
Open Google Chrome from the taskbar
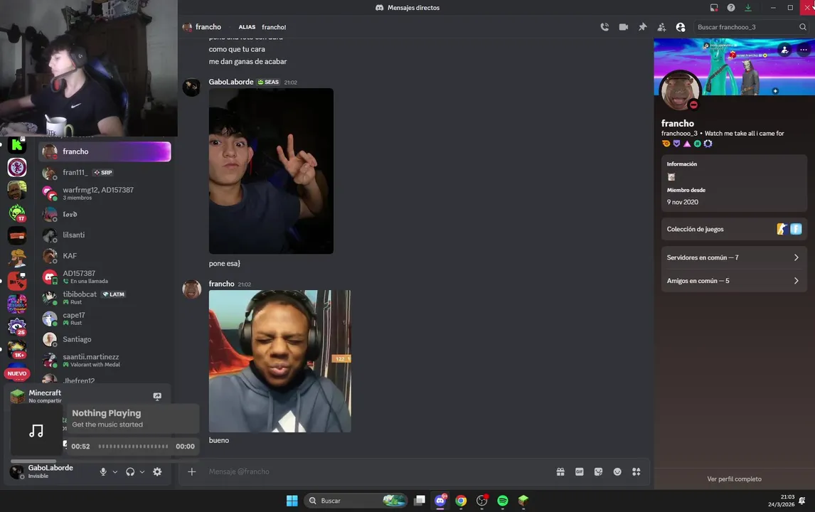click(x=461, y=501)
